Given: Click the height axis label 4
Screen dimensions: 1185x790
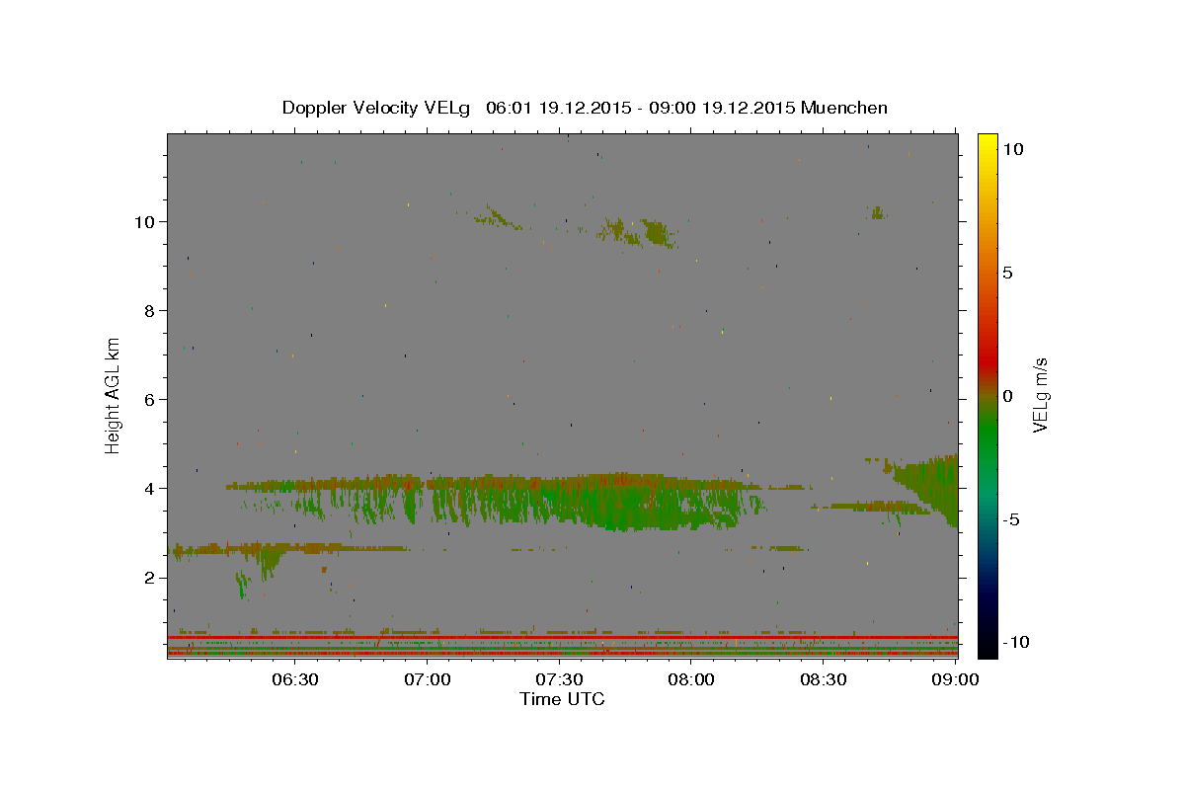Looking at the screenshot, I should (150, 489).
